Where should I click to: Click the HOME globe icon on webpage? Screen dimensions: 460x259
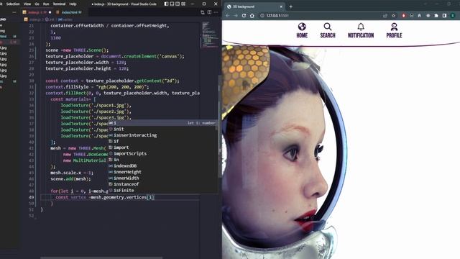click(x=302, y=27)
